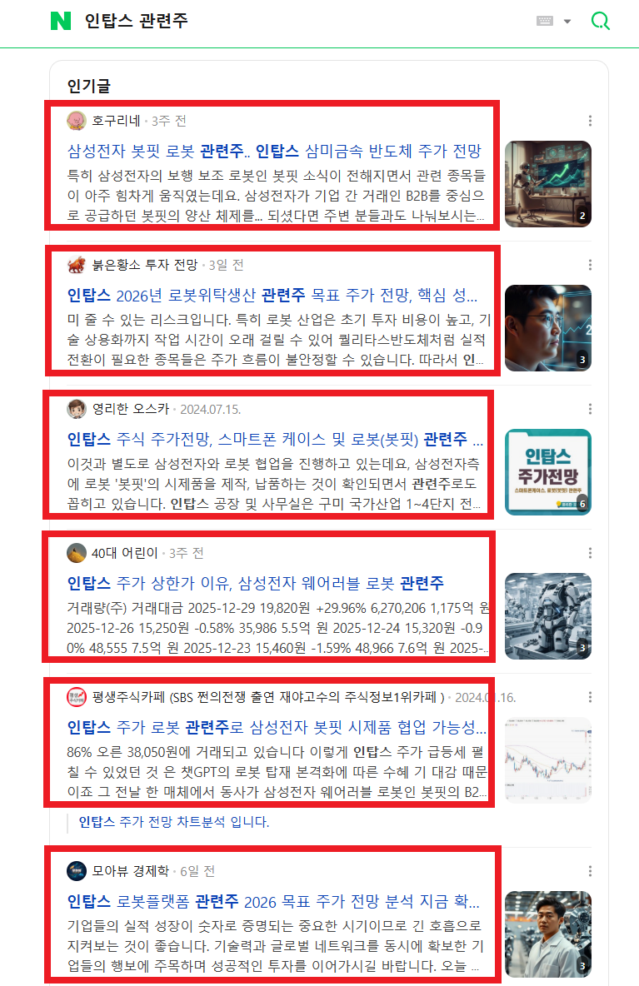
Task: Open 인탑스 주가 상한가 이유 article title
Action: pyautogui.click(x=255, y=584)
